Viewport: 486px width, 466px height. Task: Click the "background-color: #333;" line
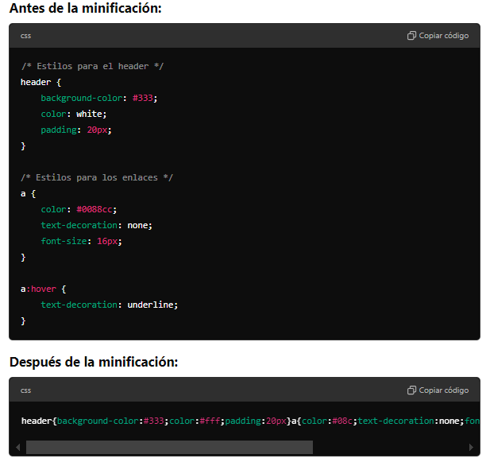(99, 98)
